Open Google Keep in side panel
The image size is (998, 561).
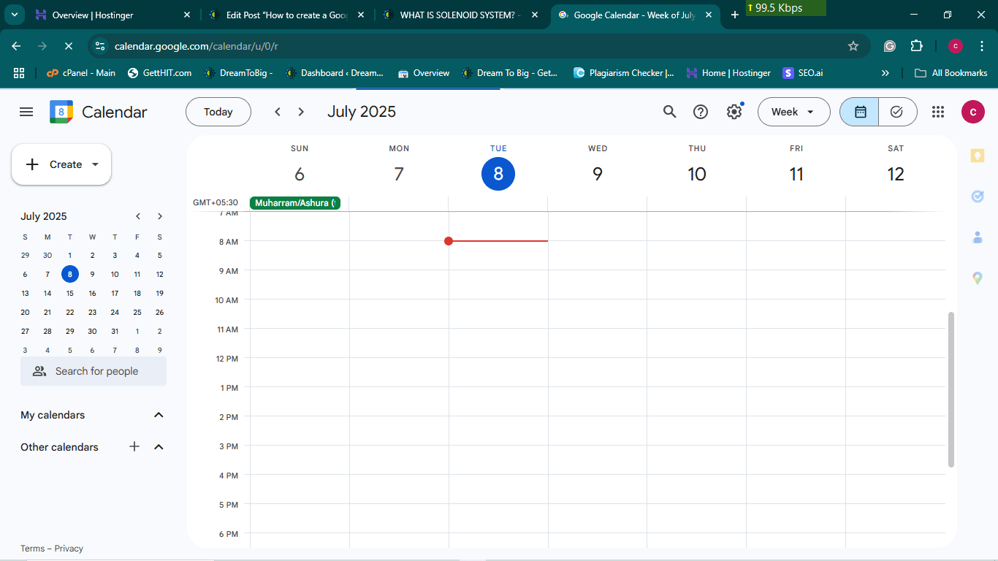click(977, 156)
